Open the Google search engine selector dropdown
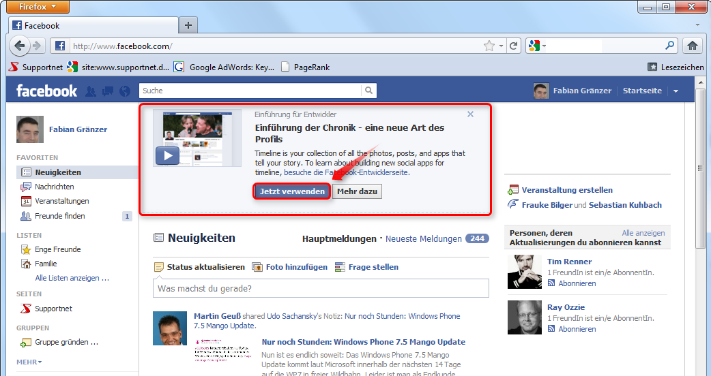711x376 pixels. pos(537,46)
